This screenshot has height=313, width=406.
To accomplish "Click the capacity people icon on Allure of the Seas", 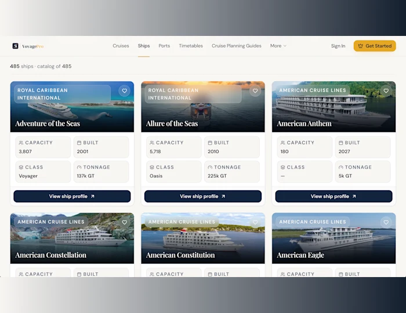I will click(152, 143).
